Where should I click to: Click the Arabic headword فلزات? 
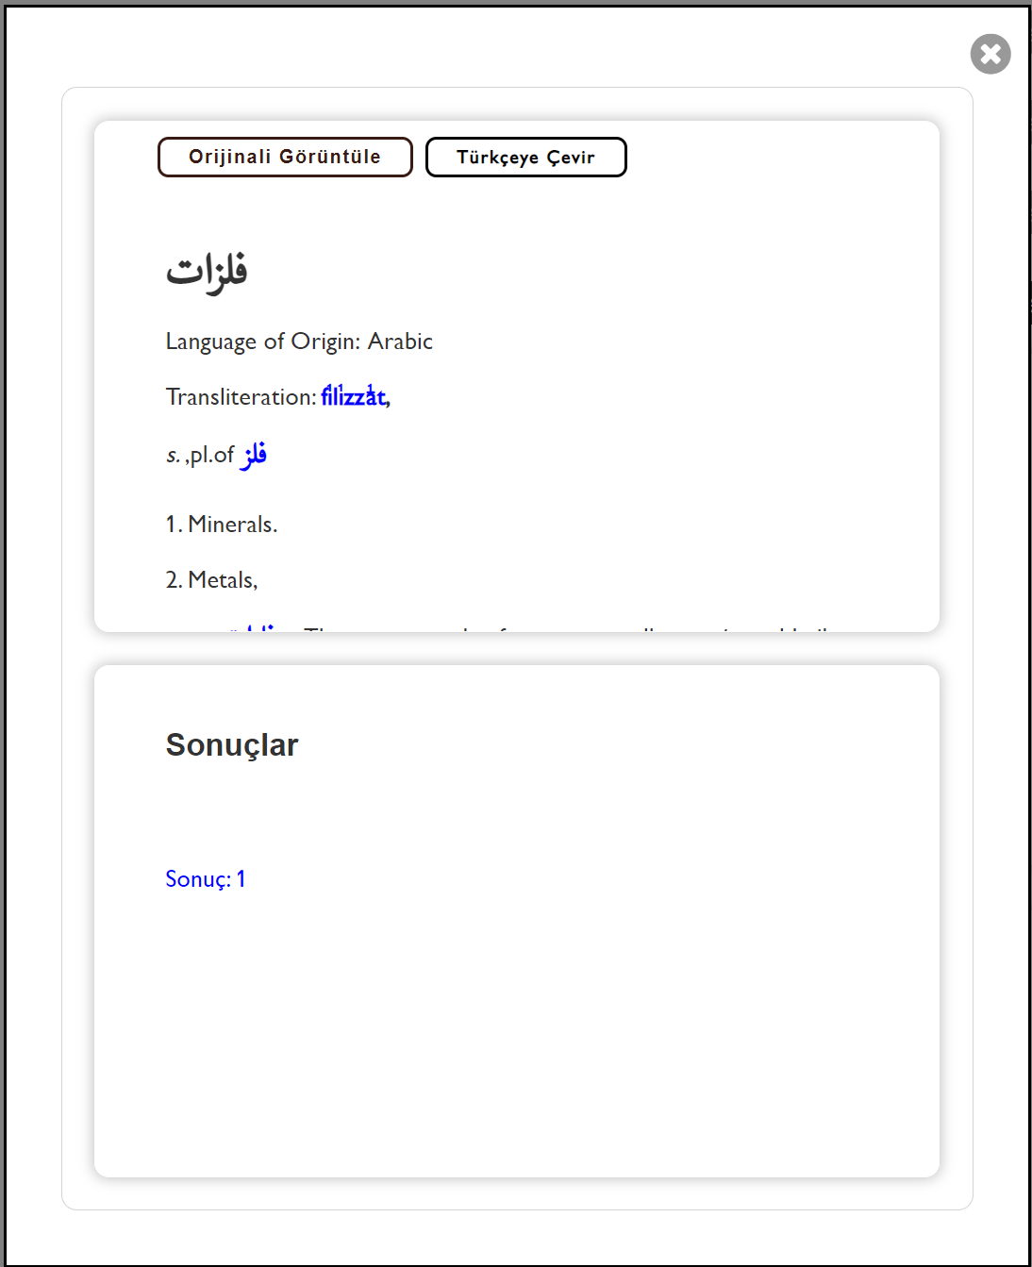click(x=207, y=272)
